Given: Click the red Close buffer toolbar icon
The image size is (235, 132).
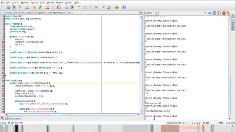Looking at the screenshot, I should [19, 7].
